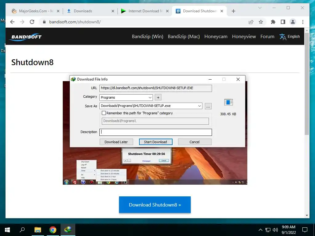Open Forum nav link
The image size is (315, 236).
click(267, 37)
